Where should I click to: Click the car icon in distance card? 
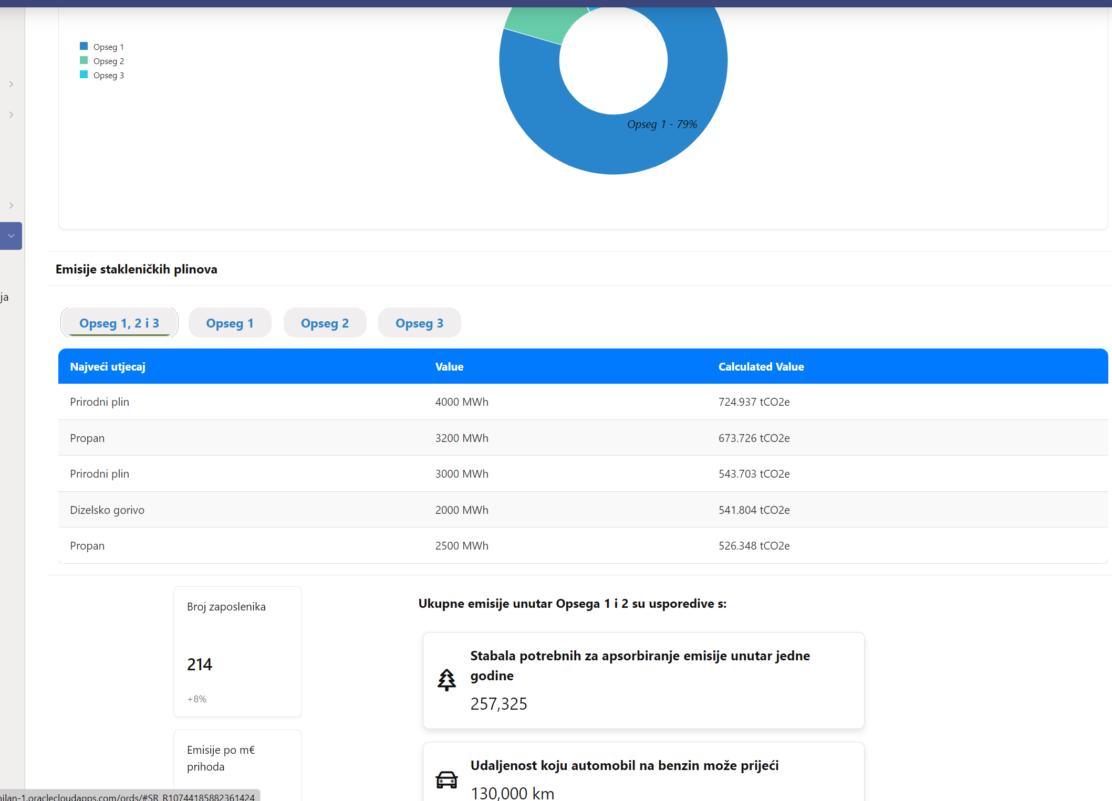[x=446, y=779]
